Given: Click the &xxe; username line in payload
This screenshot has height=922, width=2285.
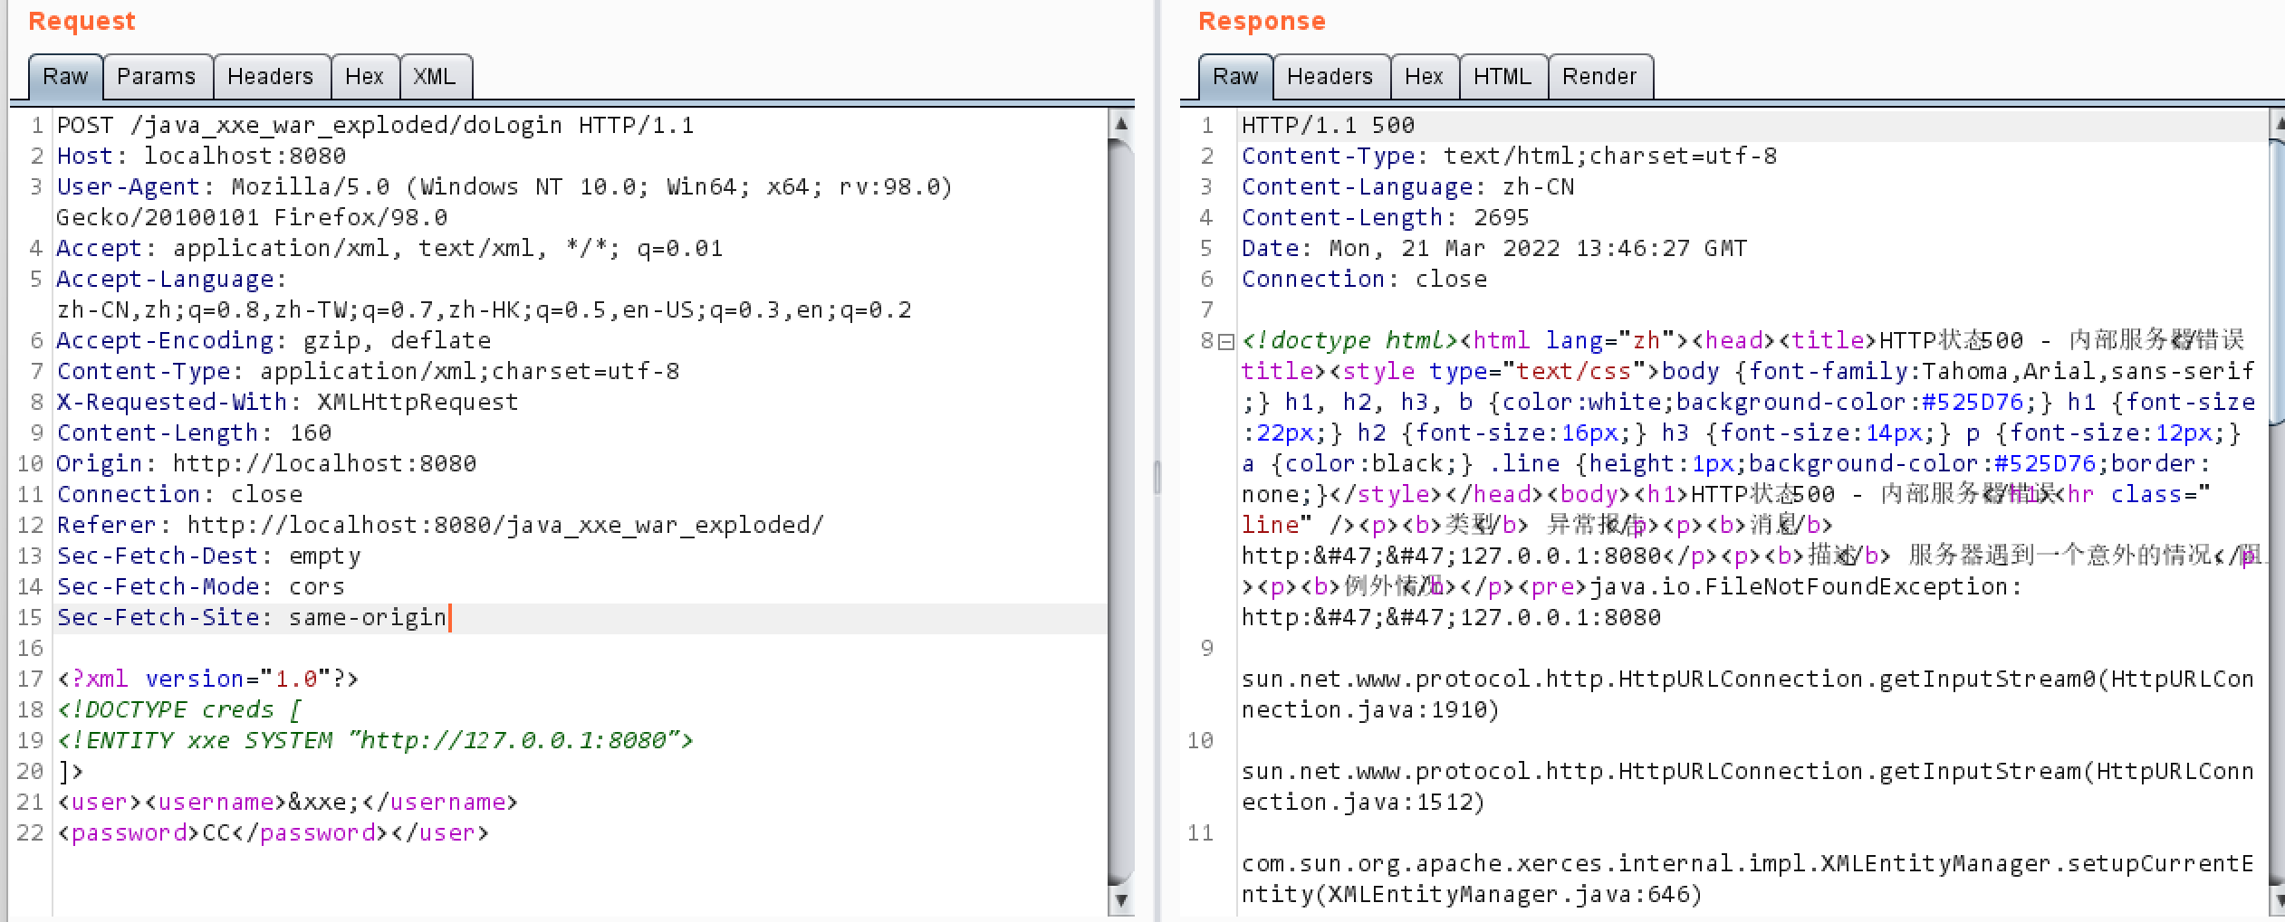Looking at the screenshot, I should (x=288, y=802).
